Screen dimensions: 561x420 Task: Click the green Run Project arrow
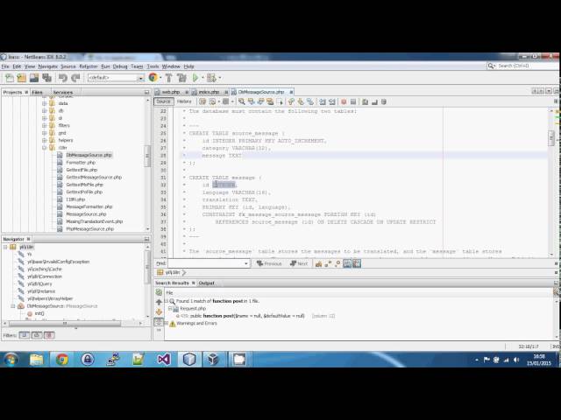(195, 78)
